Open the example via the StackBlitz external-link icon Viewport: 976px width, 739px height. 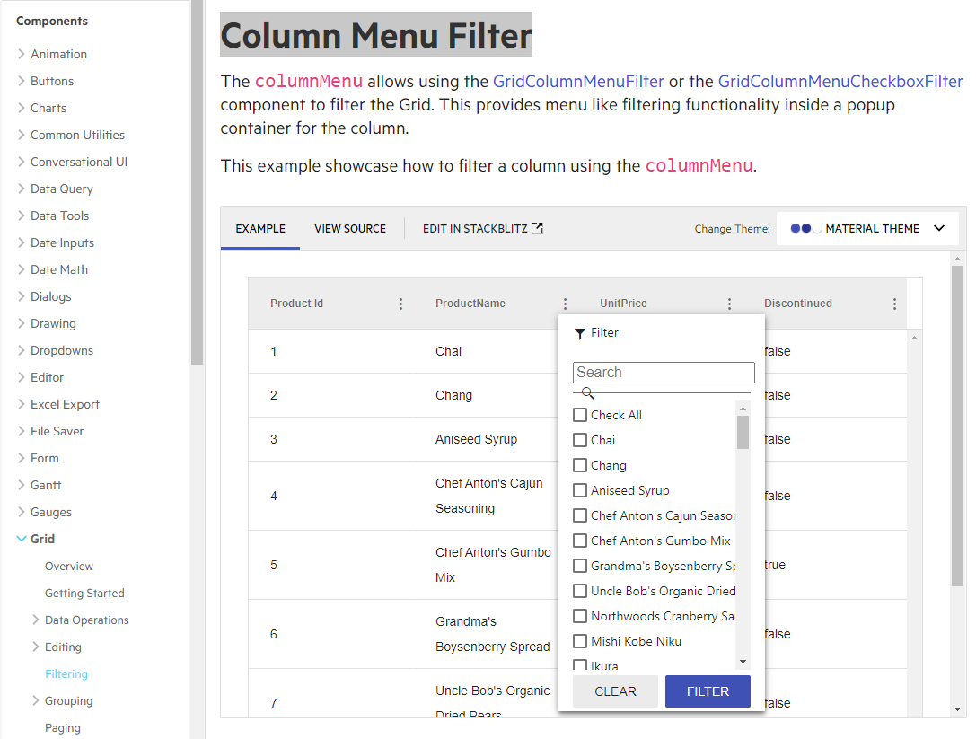pos(537,228)
